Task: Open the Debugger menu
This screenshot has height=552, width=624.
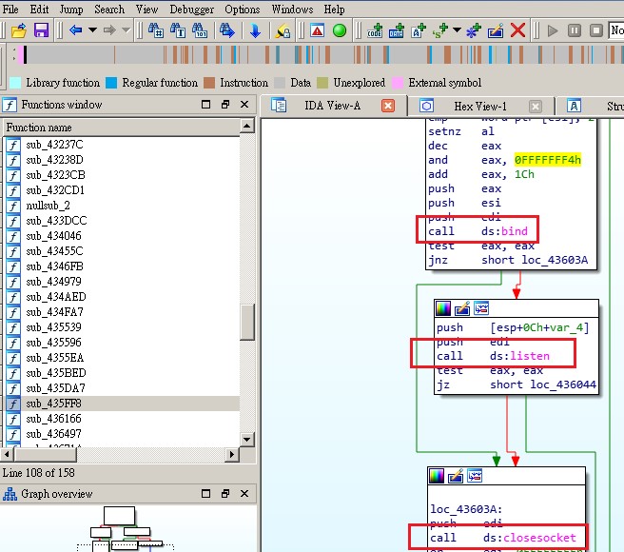Action: pyautogui.click(x=191, y=10)
